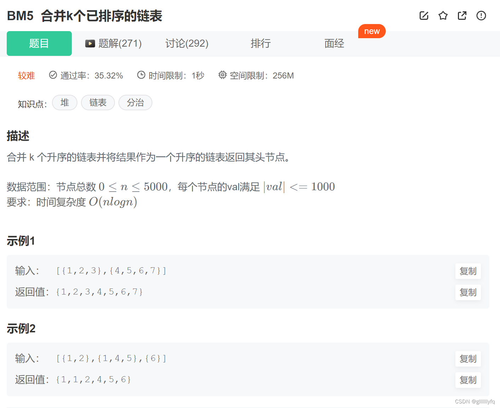Image resolution: width=500 pixels, height=408 pixels.
Task: Click the 知识点 label
Action: [x=32, y=104]
